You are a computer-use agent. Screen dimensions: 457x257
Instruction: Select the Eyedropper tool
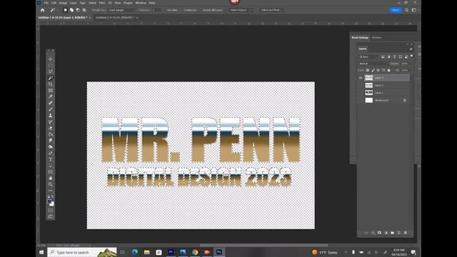pos(51,96)
